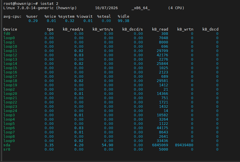Click the loop4 kB_read value 3264
Image resolution: width=240 pixels, height=162 pixels.
click(163, 119)
